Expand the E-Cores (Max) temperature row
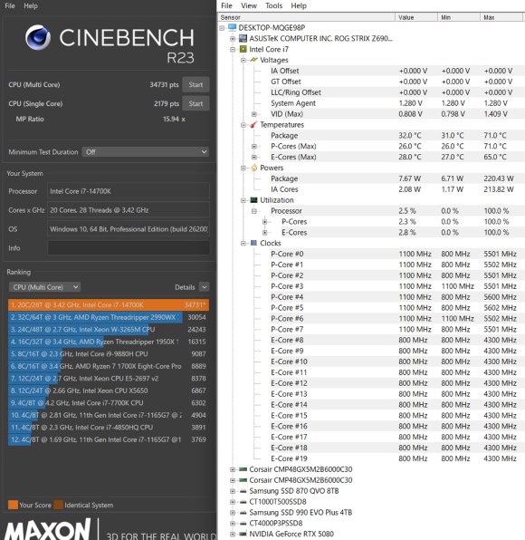The image size is (525, 540). 253,157
